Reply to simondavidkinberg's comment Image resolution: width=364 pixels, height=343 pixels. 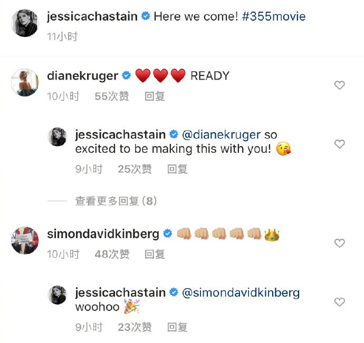click(155, 254)
